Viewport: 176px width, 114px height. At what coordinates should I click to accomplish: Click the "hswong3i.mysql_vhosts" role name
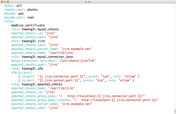point(40,29)
